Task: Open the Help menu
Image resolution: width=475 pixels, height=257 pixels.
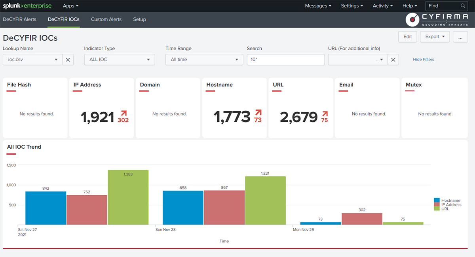Action: [x=410, y=6]
